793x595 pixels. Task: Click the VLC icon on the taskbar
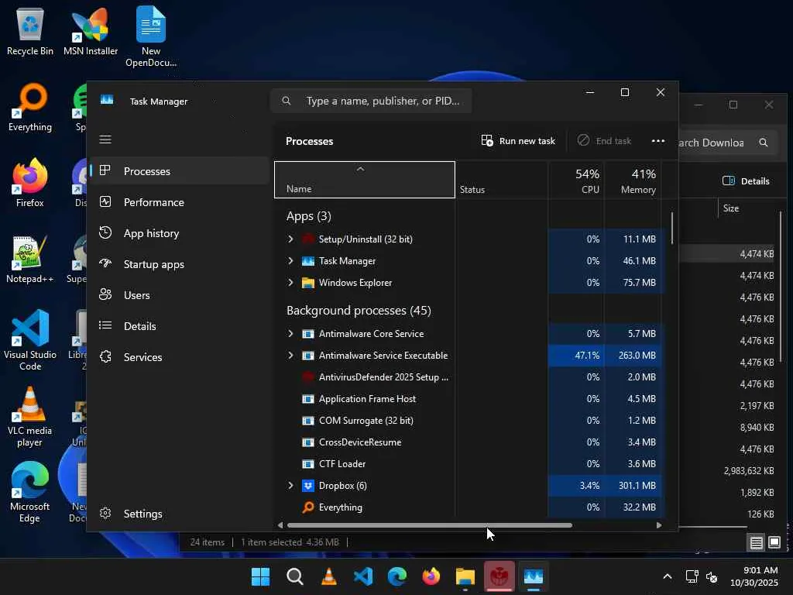pyautogui.click(x=328, y=576)
